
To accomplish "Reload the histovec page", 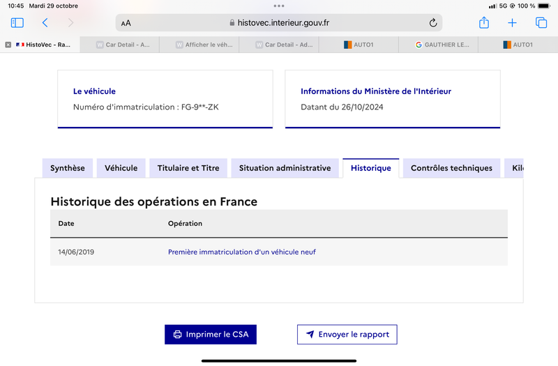I will coord(432,23).
